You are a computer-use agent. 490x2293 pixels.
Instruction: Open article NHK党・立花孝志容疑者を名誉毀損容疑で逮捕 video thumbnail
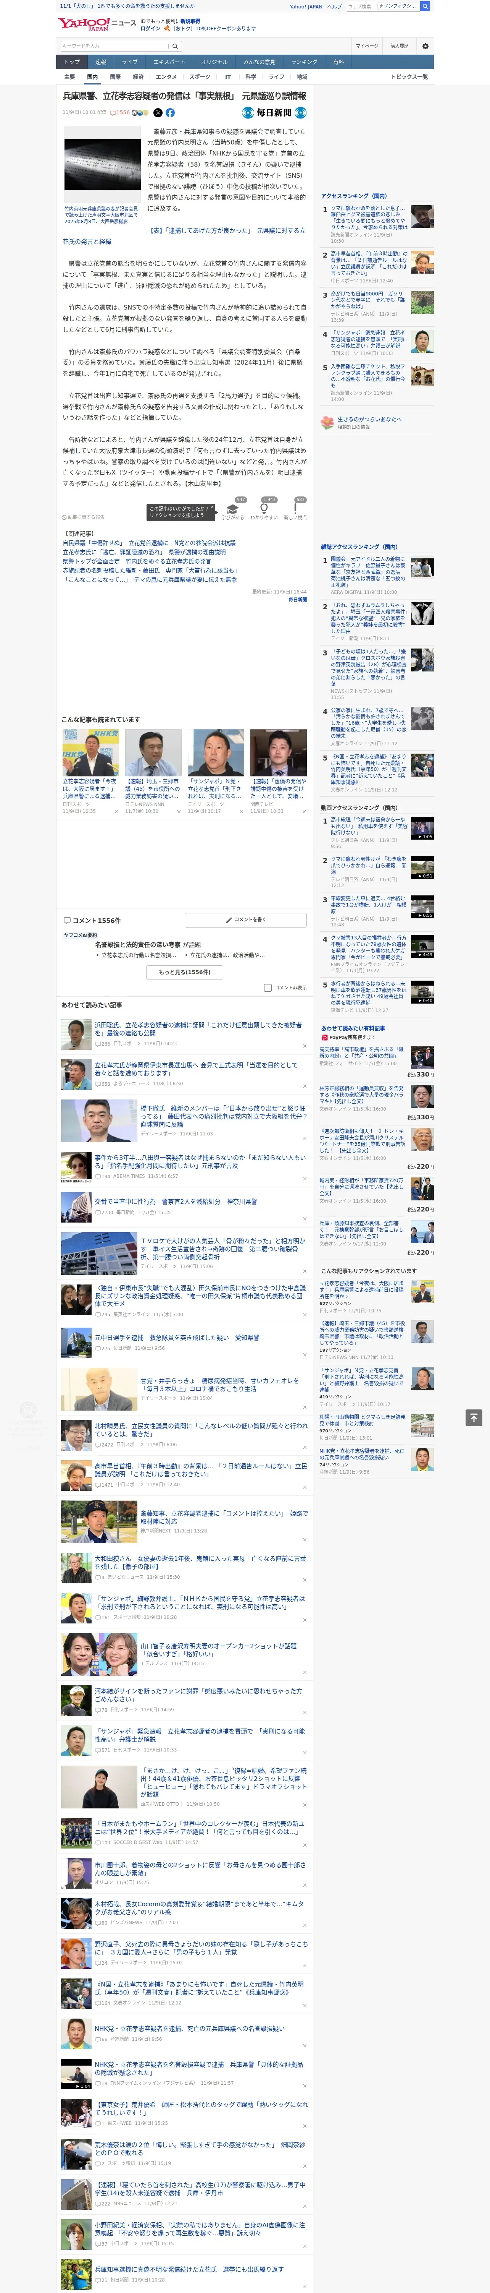click(76, 2075)
